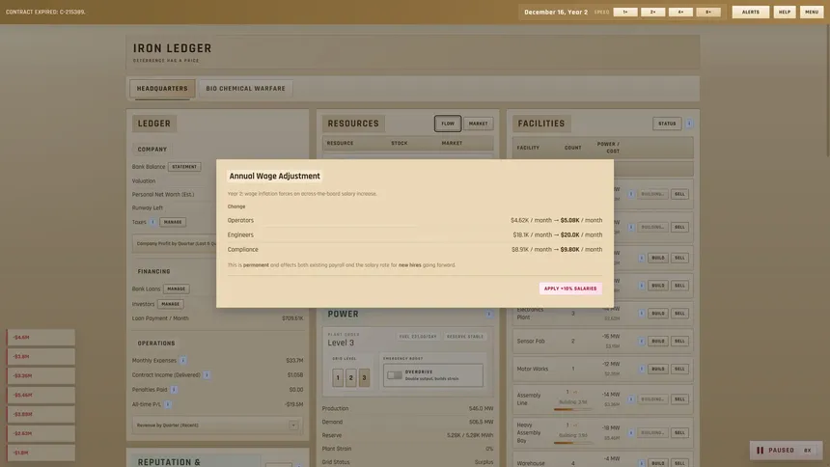Viewport: 830px width, 467px height.
Task: Sell a Sensor Fab facility
Action: coord(679,341)
